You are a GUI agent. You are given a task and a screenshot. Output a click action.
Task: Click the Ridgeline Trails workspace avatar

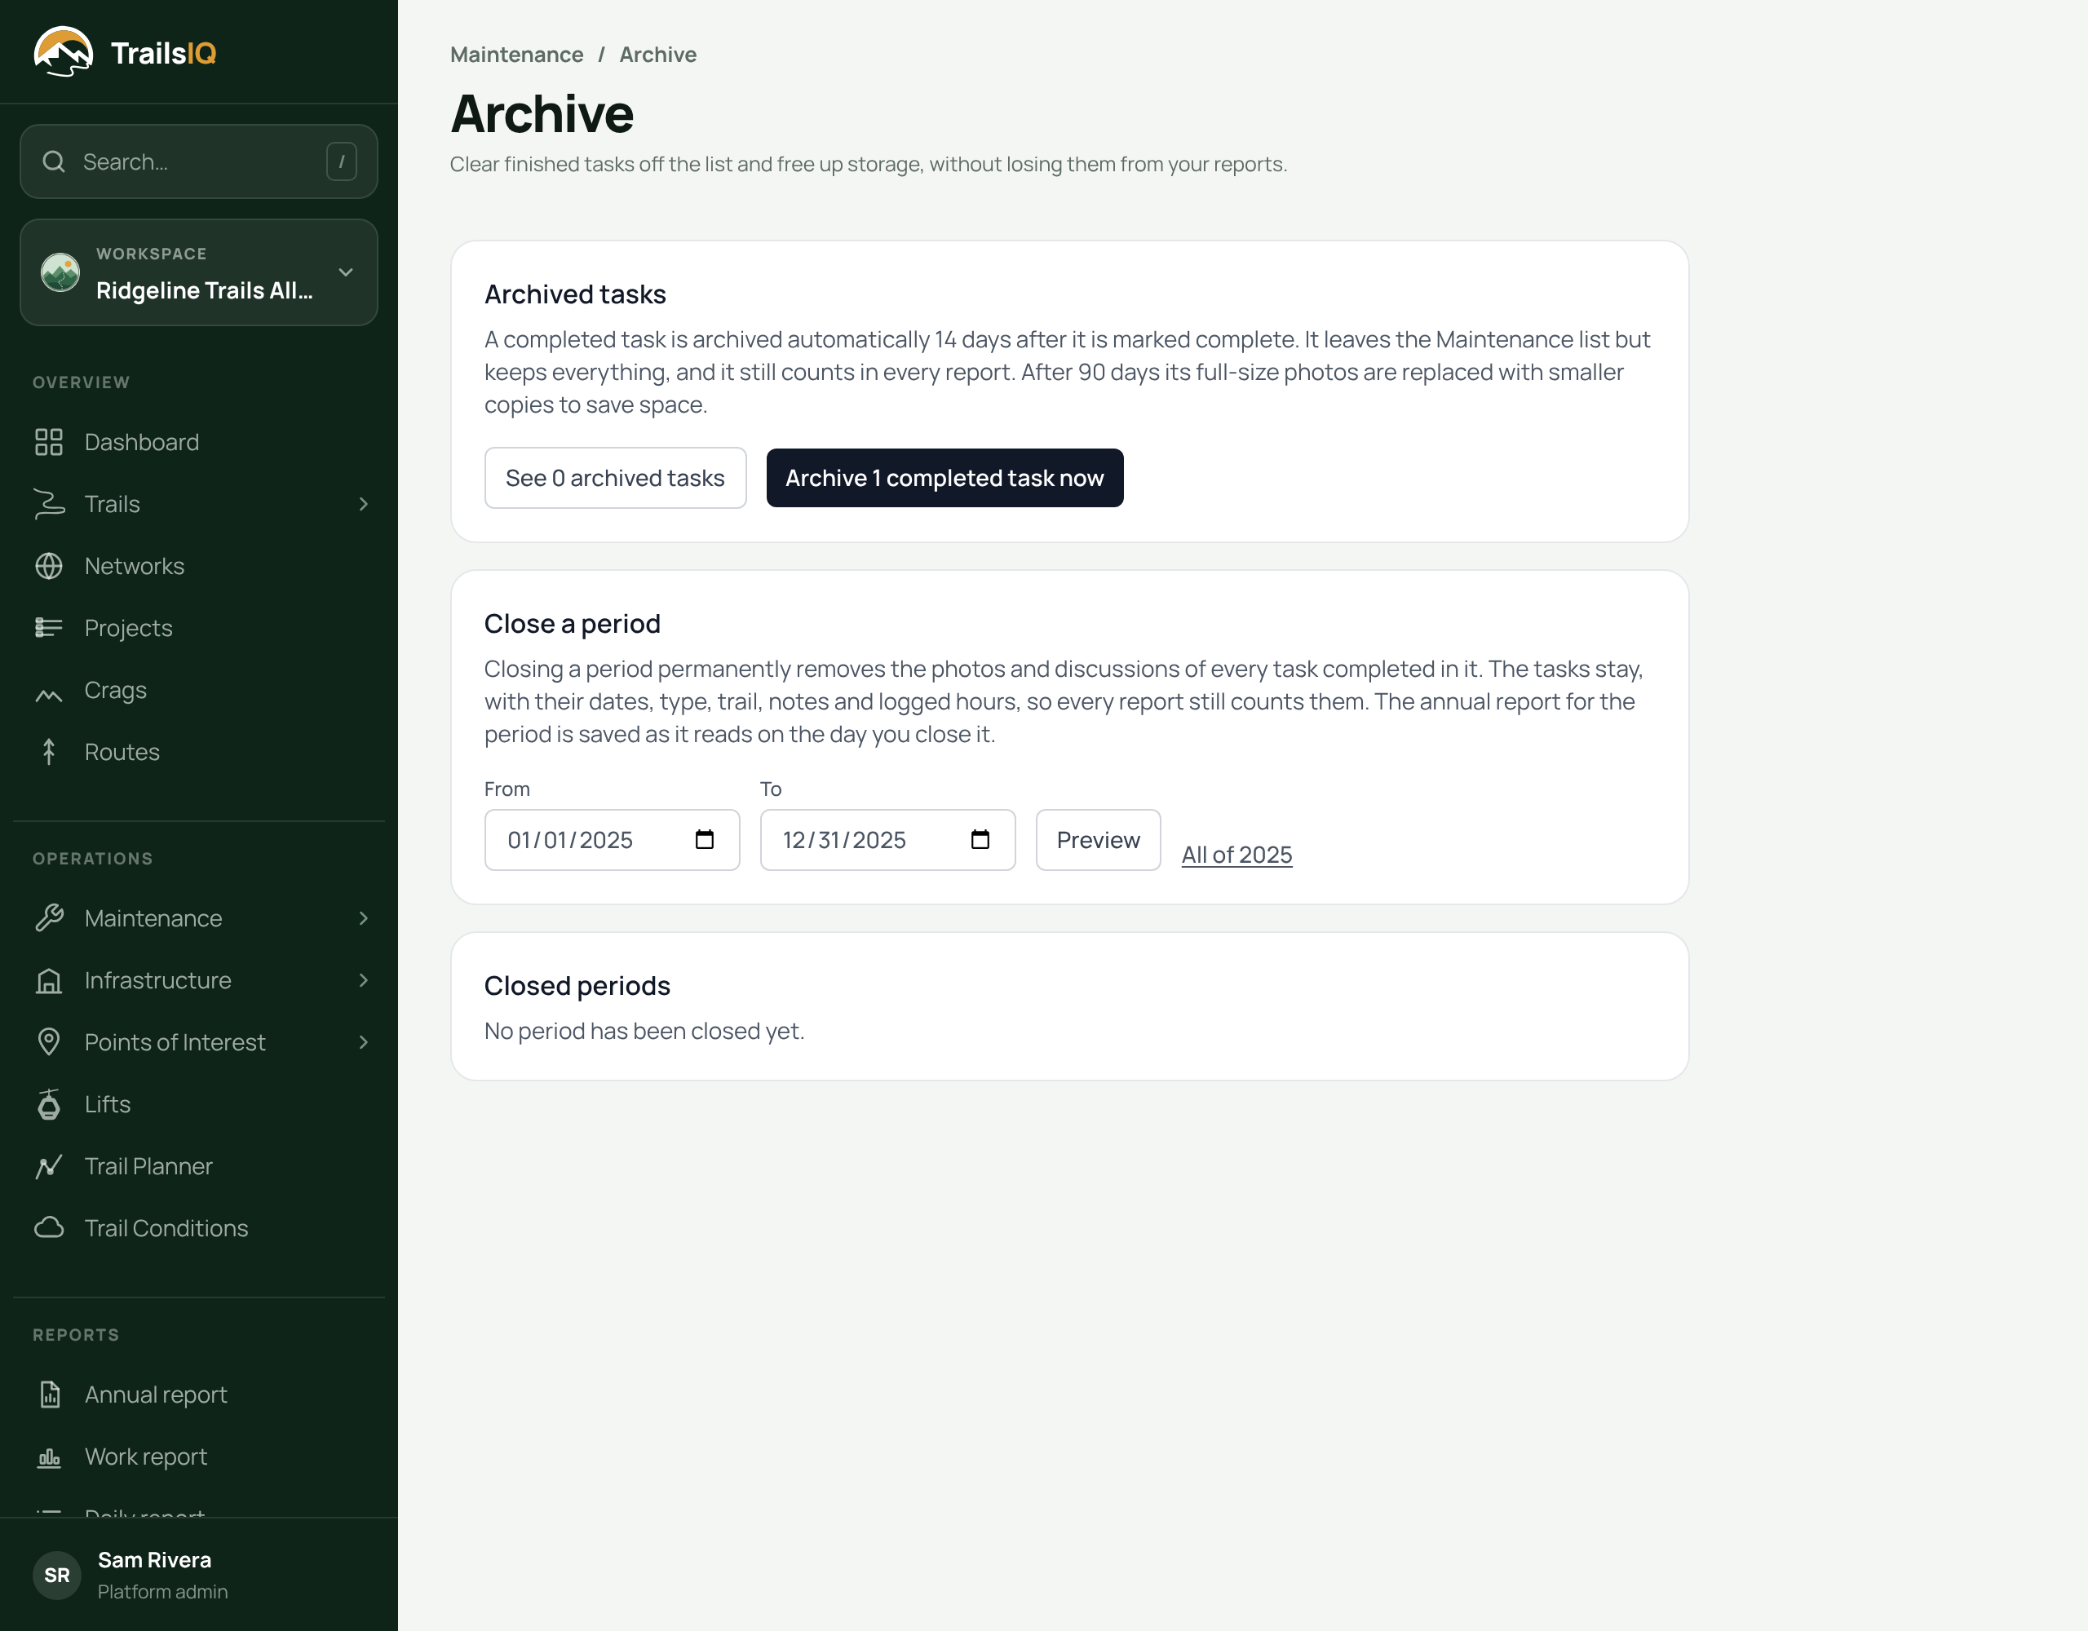[60, 272]
